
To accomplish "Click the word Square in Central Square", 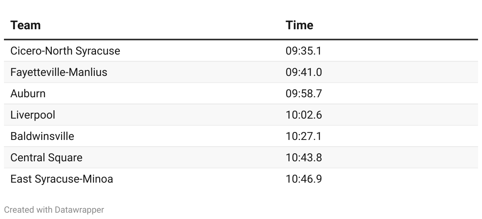I will (x=64, y=158).
